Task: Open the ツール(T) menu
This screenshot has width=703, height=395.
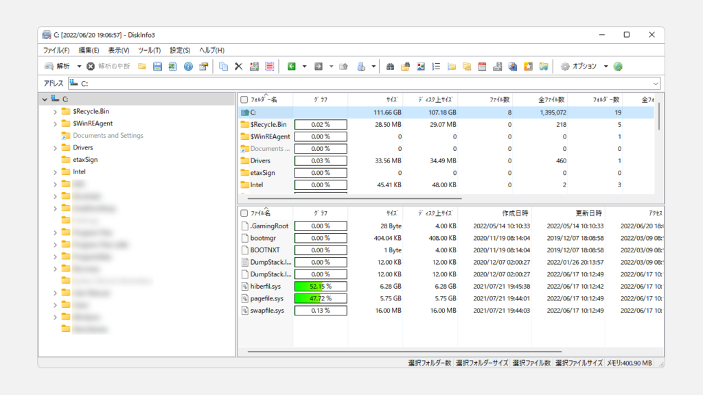Action: [149, 50]
